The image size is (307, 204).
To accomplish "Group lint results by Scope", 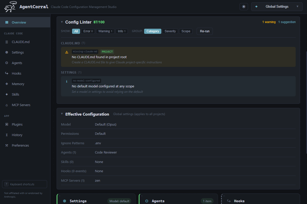I will [x=186, y=31].
